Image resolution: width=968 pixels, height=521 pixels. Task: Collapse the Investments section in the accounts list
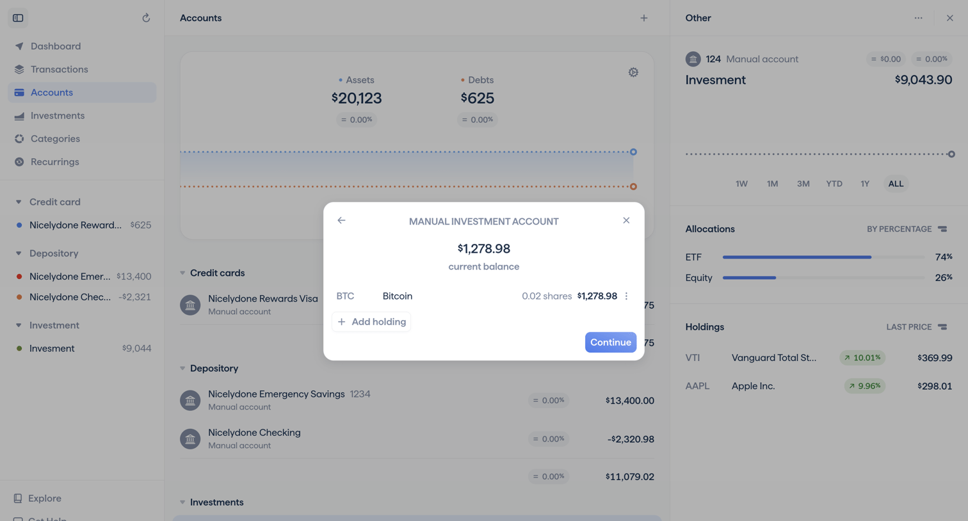182,502
